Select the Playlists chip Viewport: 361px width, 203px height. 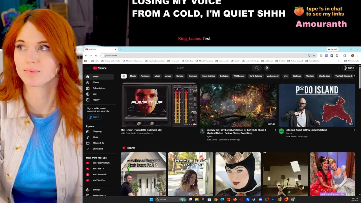pos(310,76)
